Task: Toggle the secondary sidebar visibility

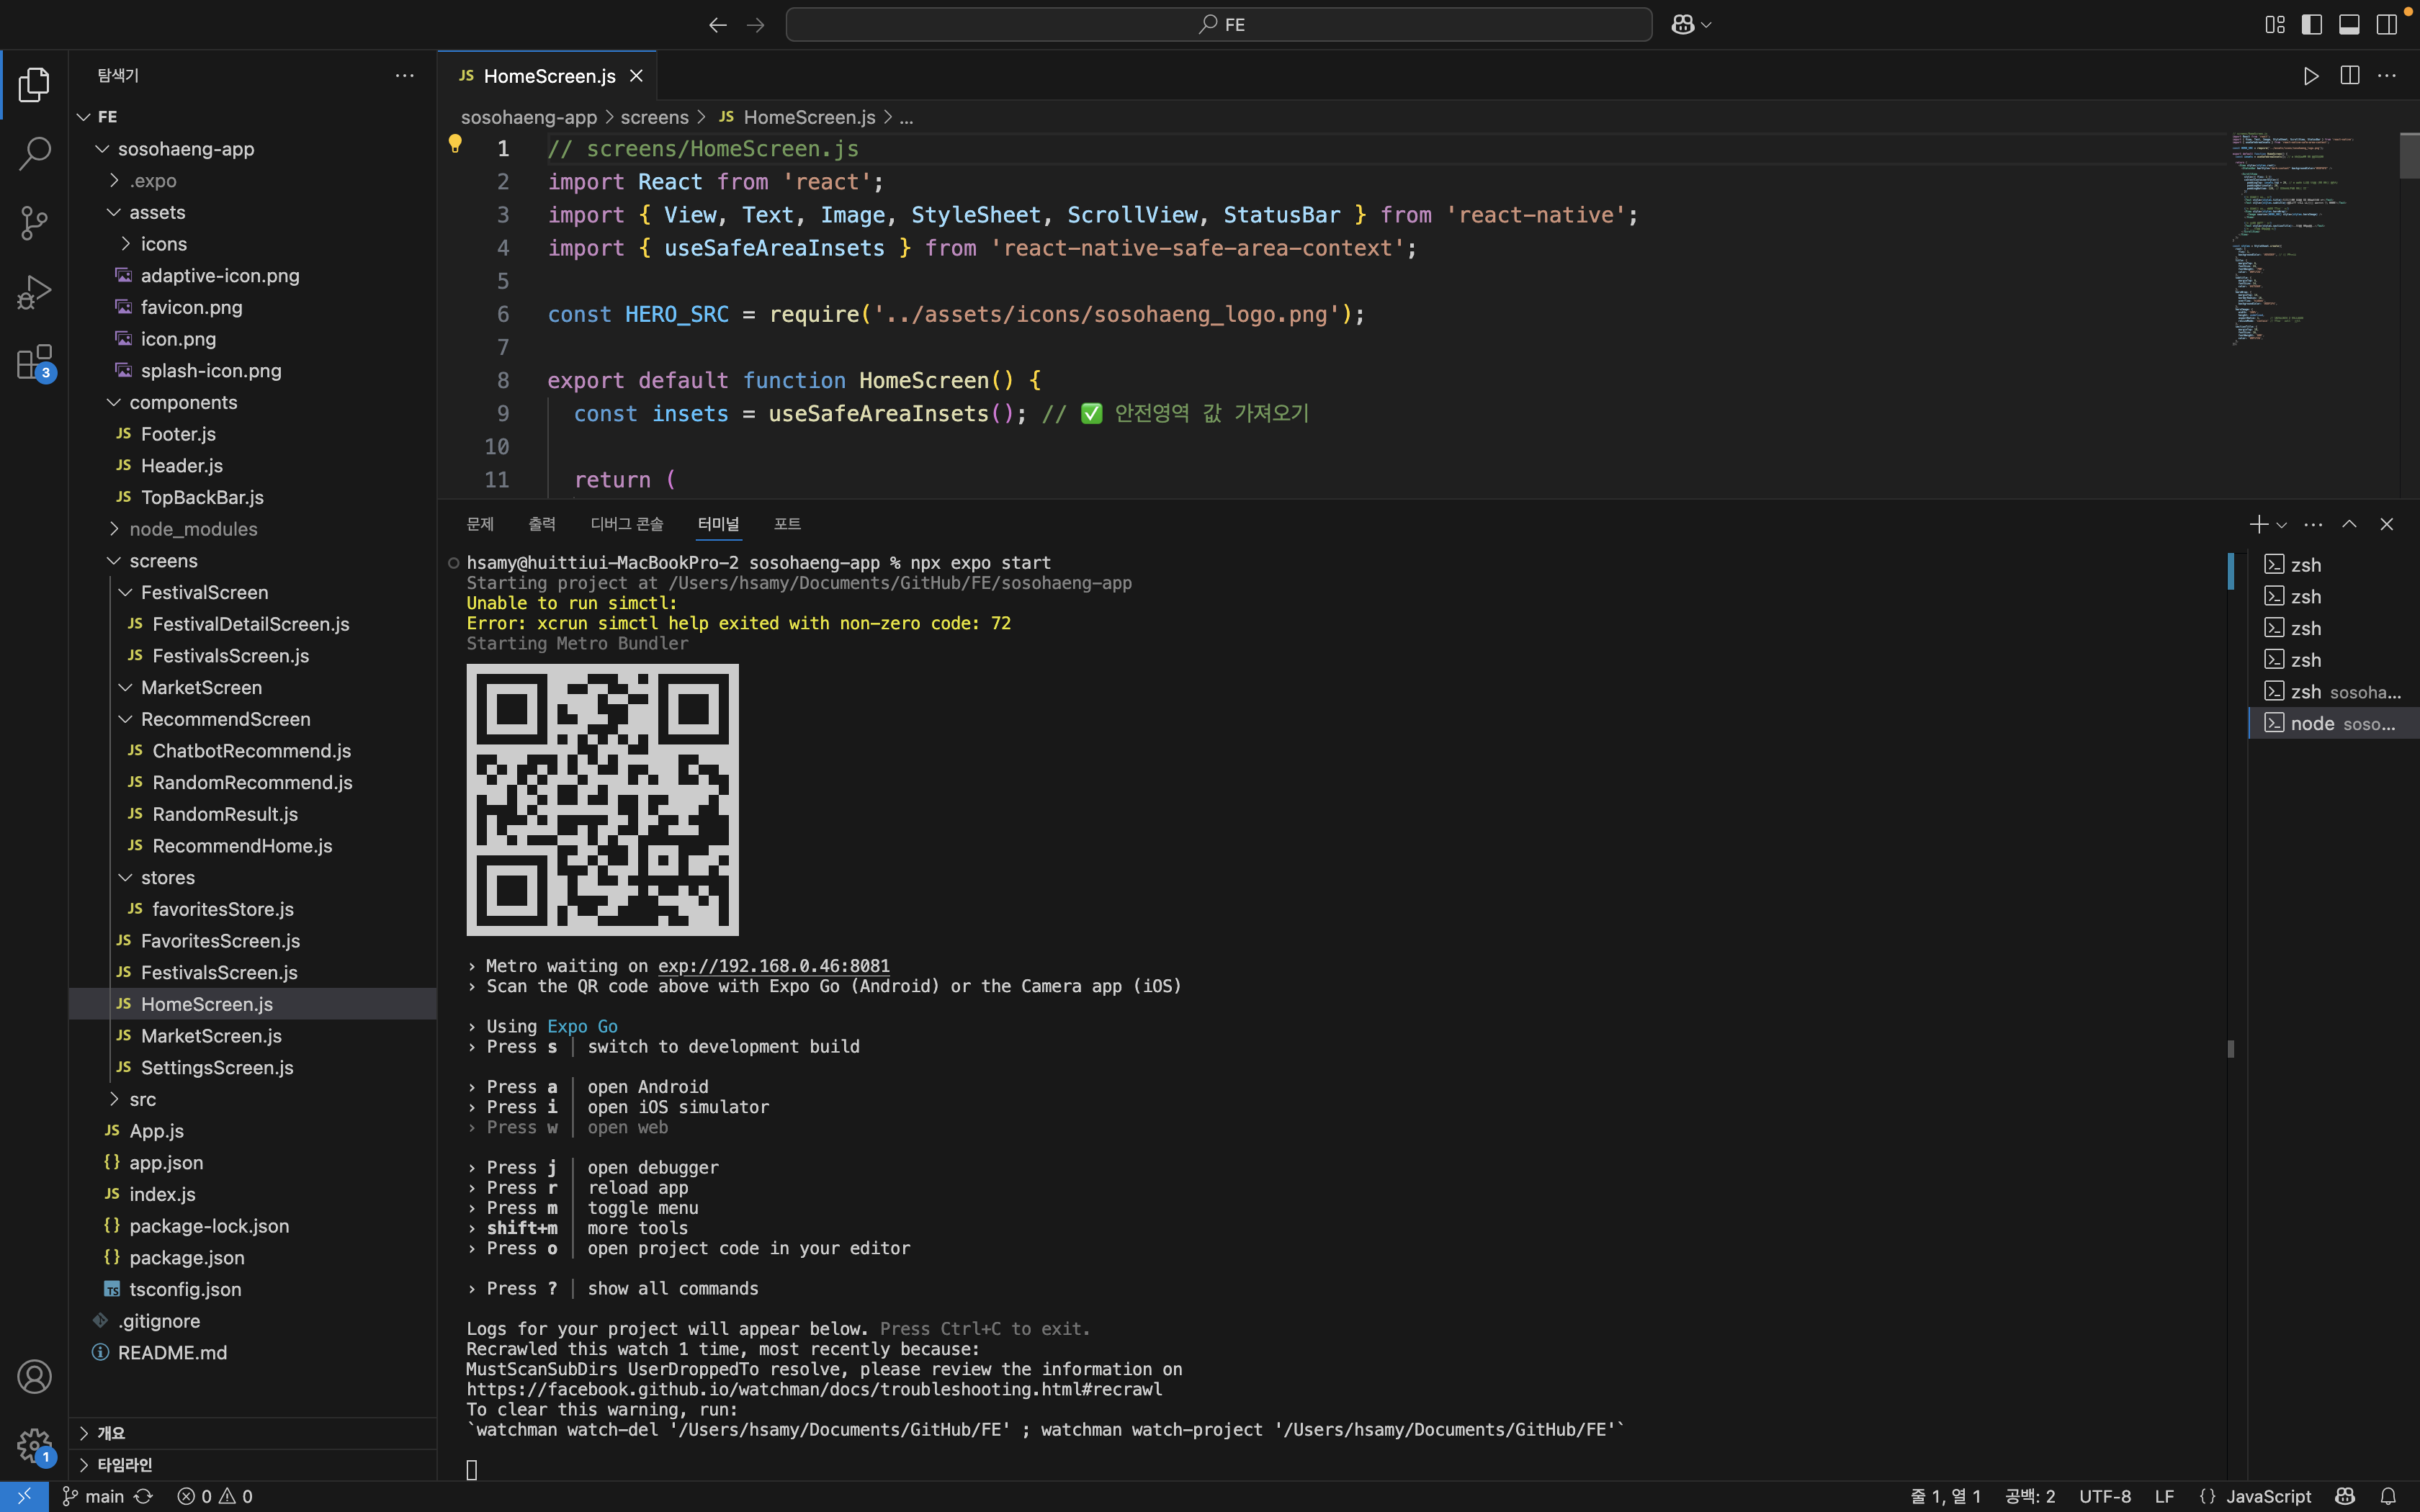Action: click(2387, 24)
